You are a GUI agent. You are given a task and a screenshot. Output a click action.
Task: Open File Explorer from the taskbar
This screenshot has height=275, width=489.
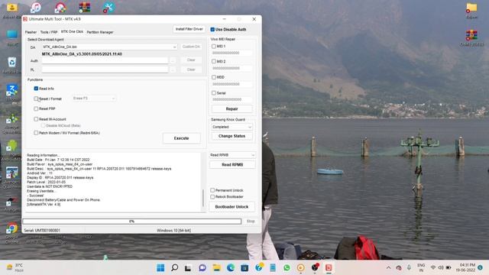coord(216,267)
